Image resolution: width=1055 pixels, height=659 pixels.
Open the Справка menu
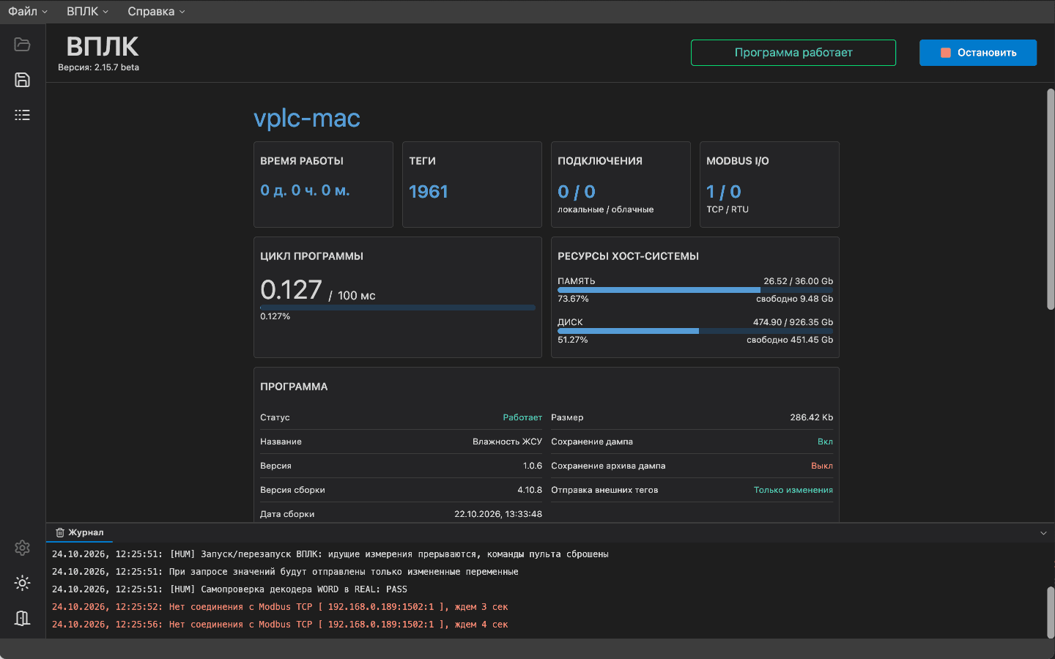156,12
